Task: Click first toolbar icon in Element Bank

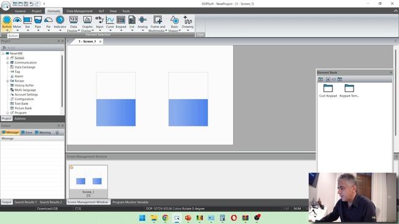Action: point(320,79)
